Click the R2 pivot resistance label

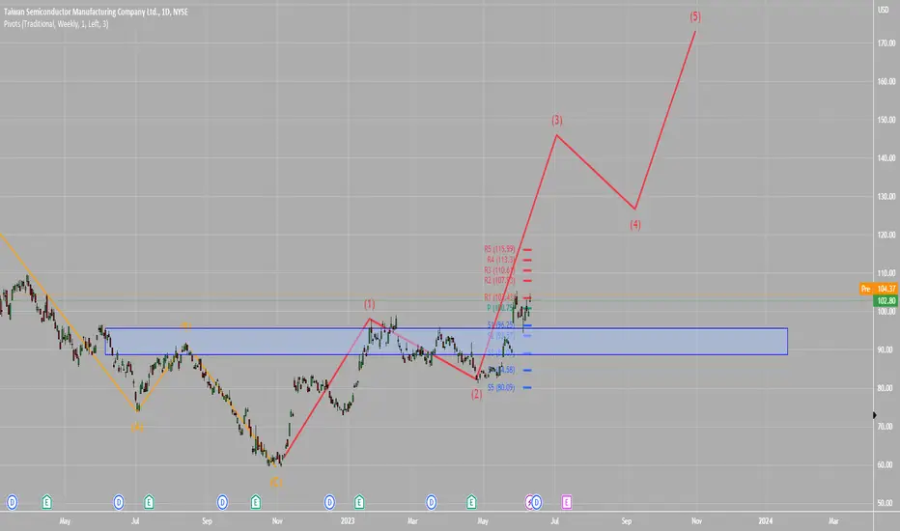[499, 280]
